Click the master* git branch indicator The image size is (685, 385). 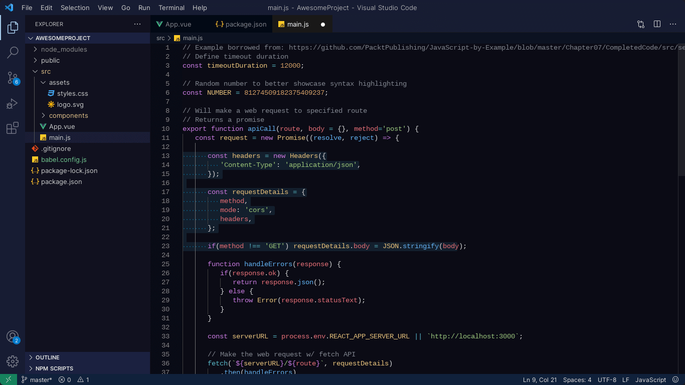coord(37,379)
